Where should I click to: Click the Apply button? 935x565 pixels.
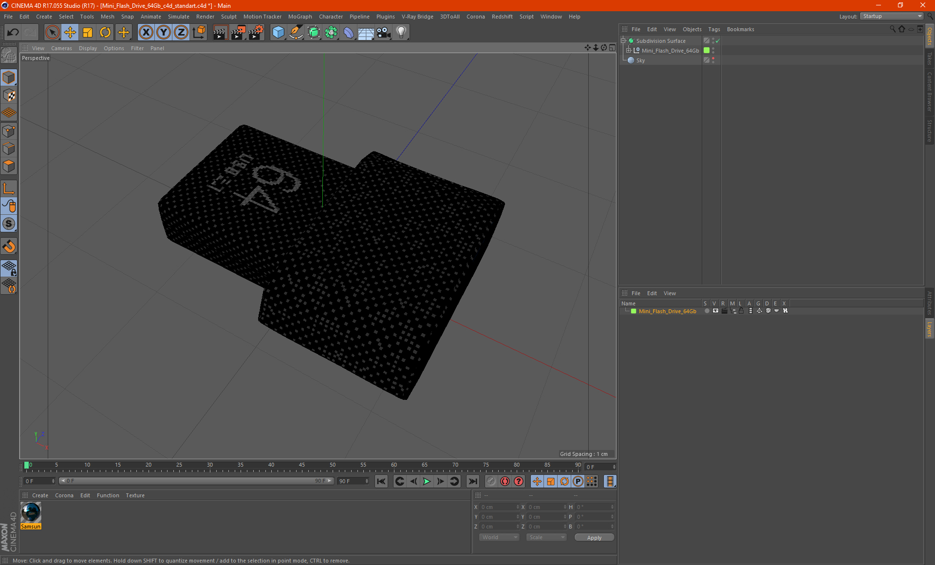[x=594, y=538]
